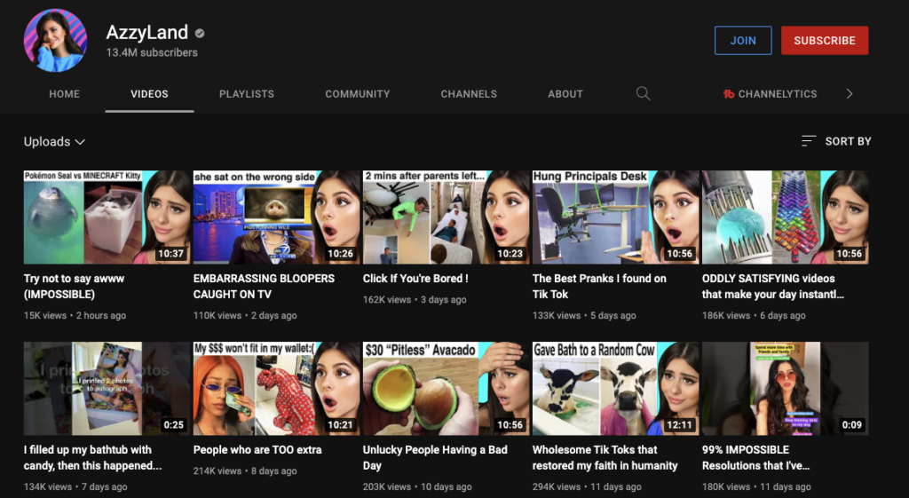
Task: Open 'Click If You're Bored !' title
Action: 415,278
